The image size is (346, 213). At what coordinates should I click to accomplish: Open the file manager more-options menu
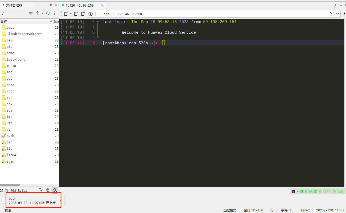coord(55,13)
